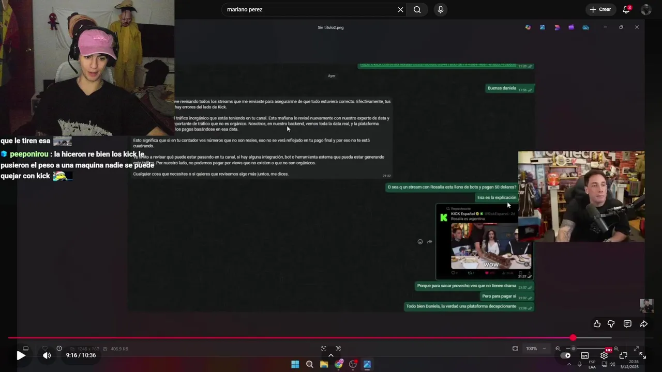This screenshot has width=662, height=372.
Task: Open the account avatar menu at top right
Action: pyautogui.click(x=645, y=9)
